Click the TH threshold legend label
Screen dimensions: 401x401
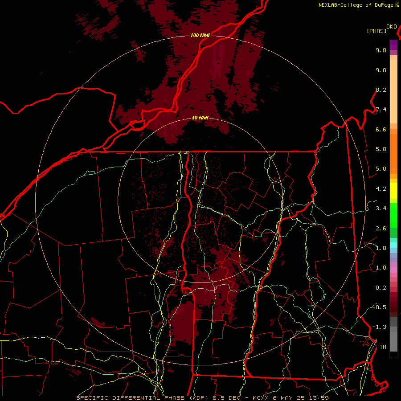(x=383, y=347)
